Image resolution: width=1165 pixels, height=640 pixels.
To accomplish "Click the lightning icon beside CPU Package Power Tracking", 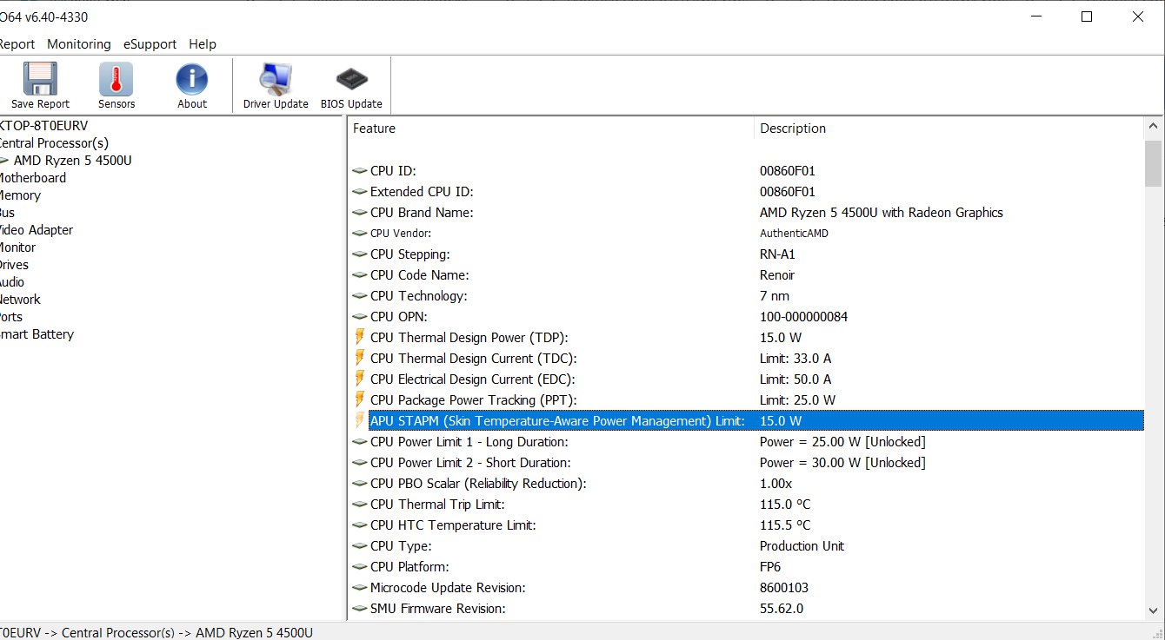I will click(x=360, y=399).
